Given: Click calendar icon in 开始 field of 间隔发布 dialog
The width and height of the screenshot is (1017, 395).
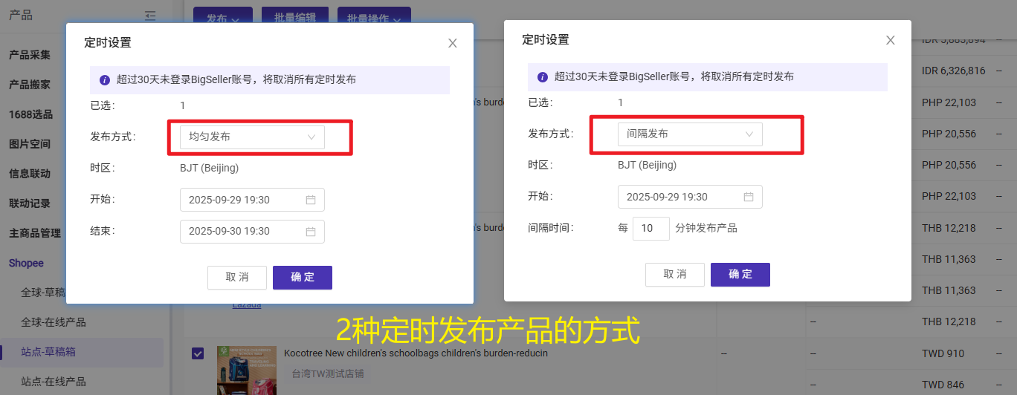Looking at the screenshot, I should 749,197.
